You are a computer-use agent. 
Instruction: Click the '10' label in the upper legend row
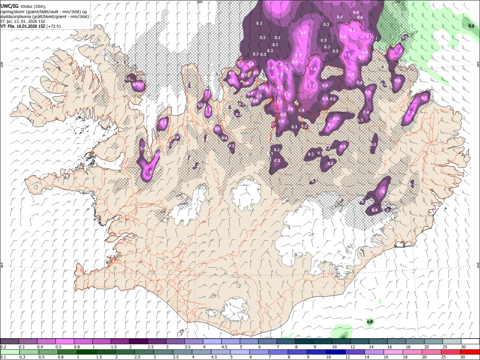(334, 347)
